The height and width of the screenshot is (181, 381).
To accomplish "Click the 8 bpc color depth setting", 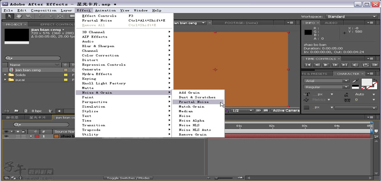I will pyautogui.click(x=37, y=111).
